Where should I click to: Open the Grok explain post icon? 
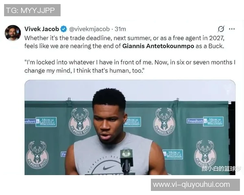[x=221, y=29]
